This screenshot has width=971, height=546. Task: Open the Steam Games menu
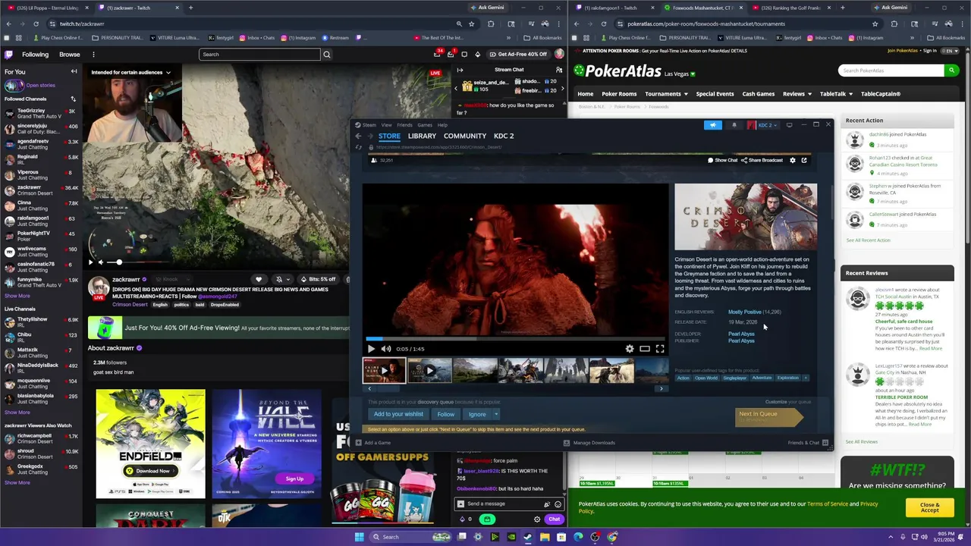(x=425, y=125)
